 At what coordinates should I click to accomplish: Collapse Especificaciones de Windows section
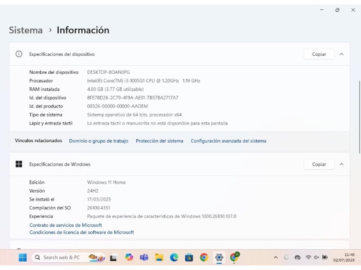tap(342, 164)
